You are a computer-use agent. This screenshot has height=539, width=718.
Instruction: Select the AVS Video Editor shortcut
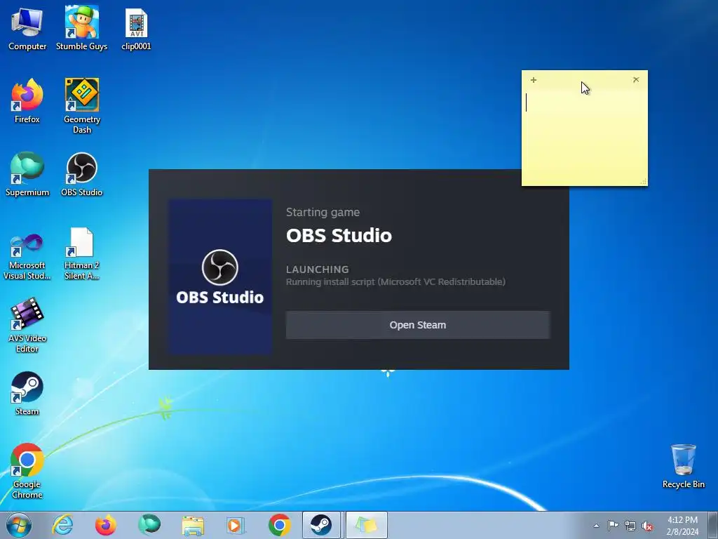27,324
